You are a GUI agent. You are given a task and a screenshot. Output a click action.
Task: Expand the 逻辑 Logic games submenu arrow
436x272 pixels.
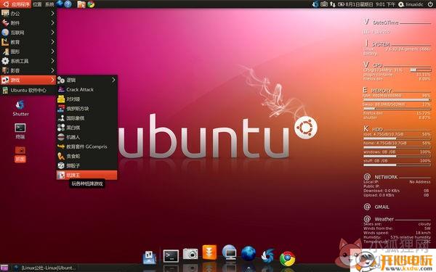(x=113, y=80)
